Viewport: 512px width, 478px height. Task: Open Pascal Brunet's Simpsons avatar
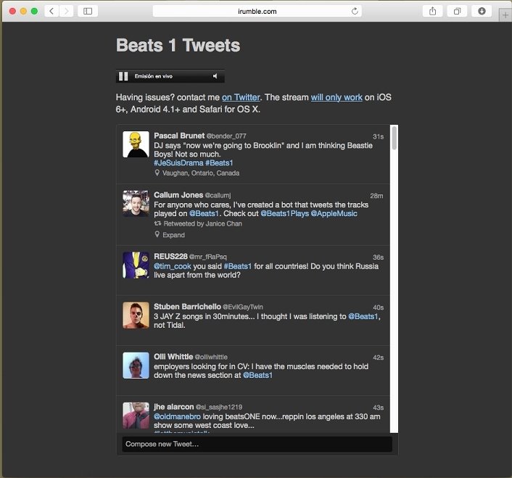point(136,144)
